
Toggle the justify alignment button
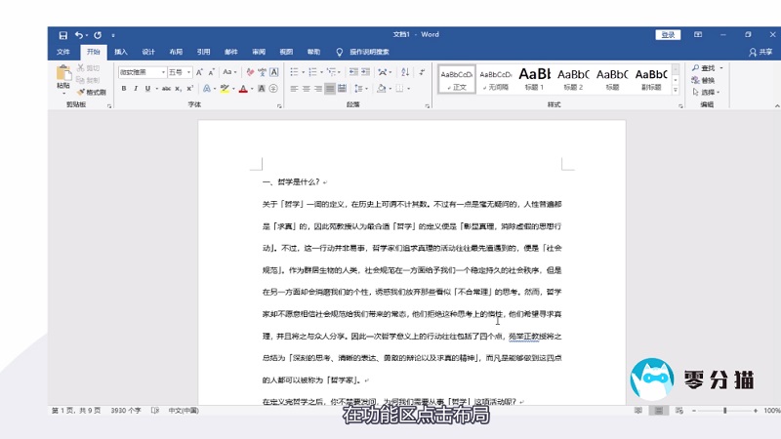330,89
